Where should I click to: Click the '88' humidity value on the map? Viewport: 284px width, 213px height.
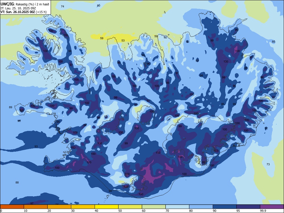point(17,182)
